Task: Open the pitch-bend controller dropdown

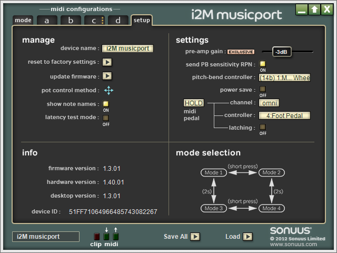Action: tap(284, 77)
